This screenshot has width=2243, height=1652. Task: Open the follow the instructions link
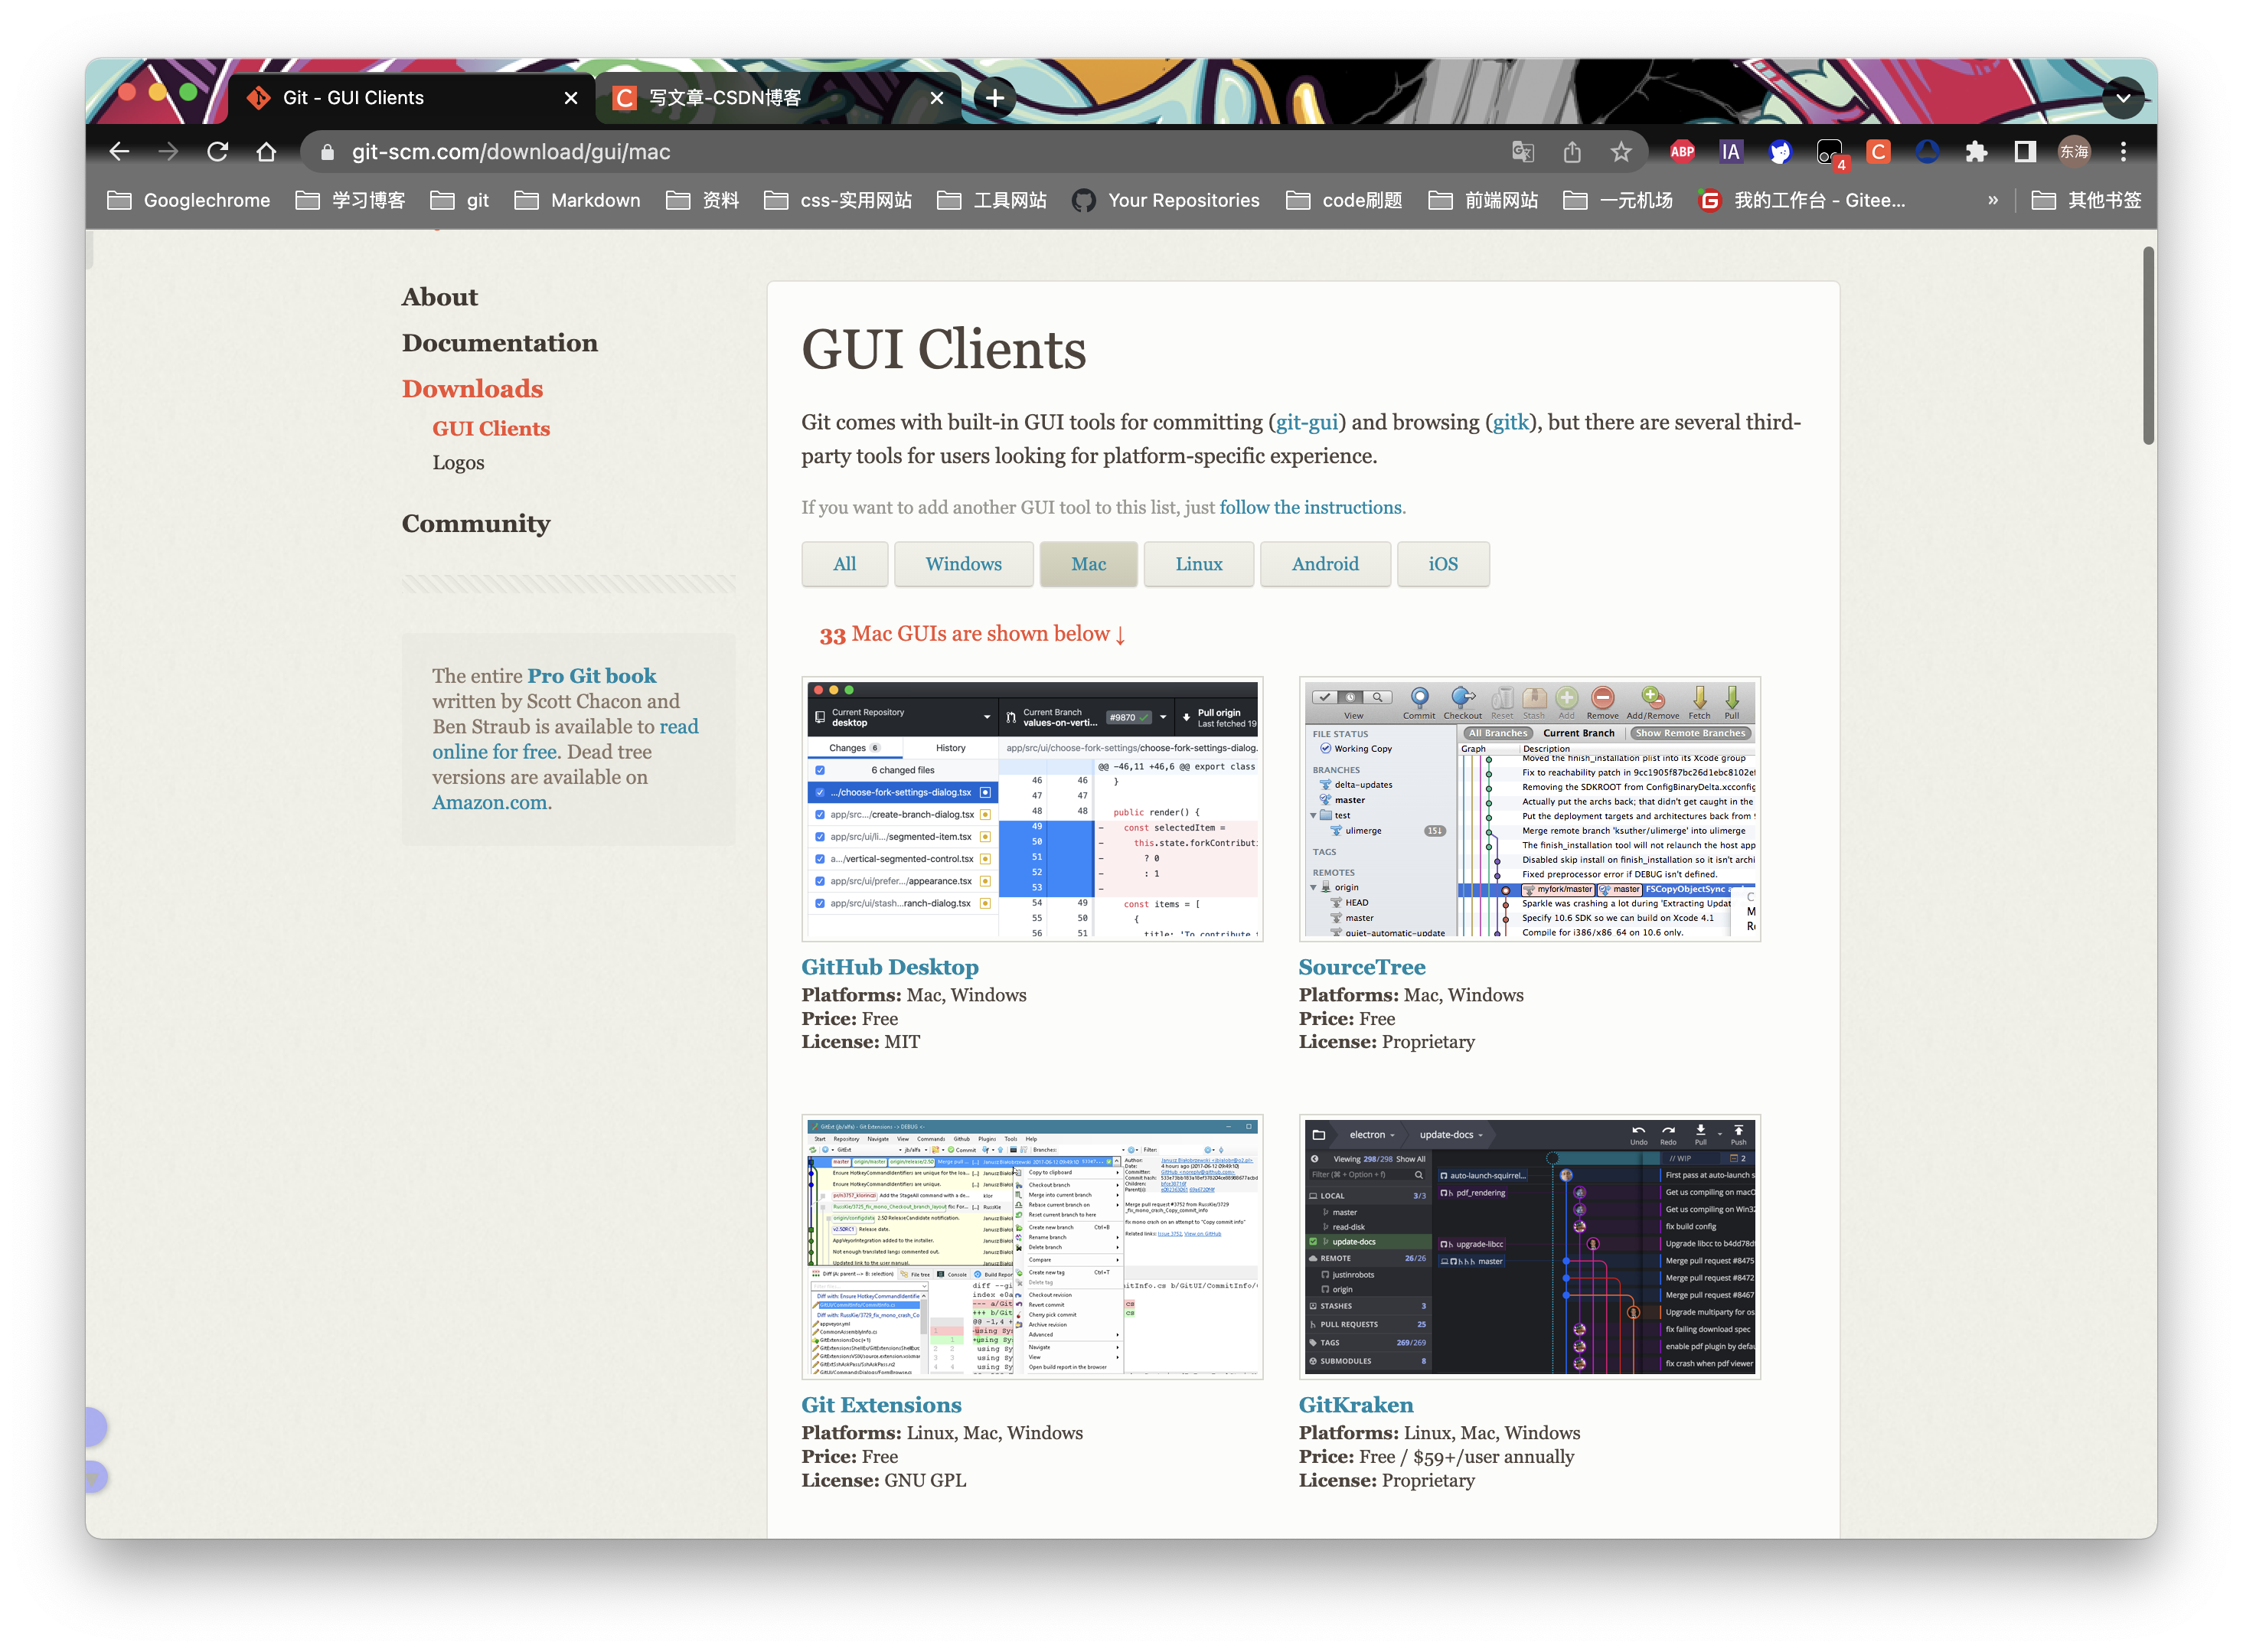(1310, 507)
